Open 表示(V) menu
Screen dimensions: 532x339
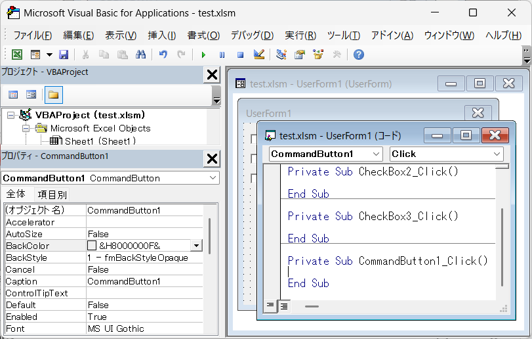click(121, 35)
